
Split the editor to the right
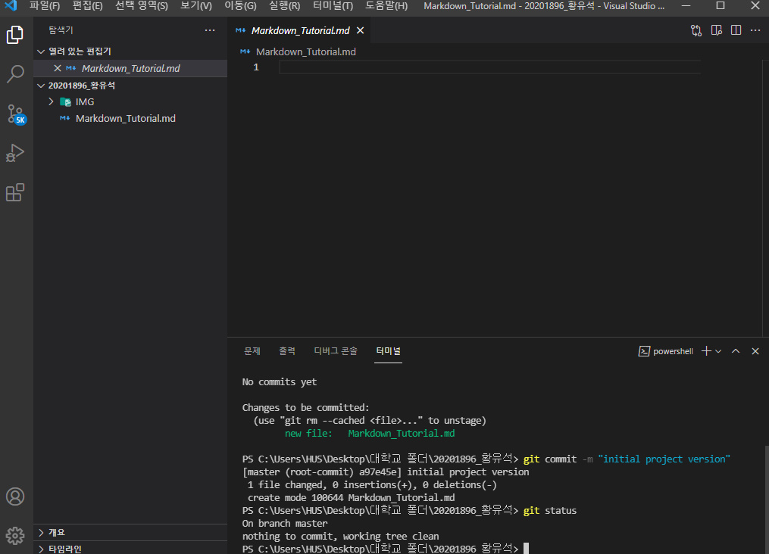(x=736, y=30)
